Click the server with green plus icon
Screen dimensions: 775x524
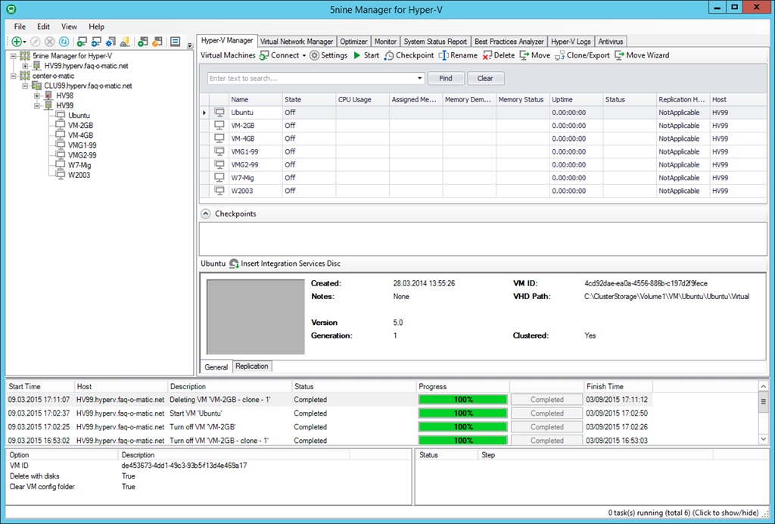point(143,42)
